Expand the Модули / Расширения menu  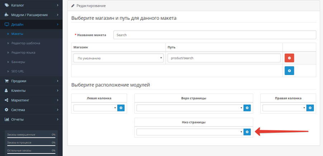(x=31, y=15)
